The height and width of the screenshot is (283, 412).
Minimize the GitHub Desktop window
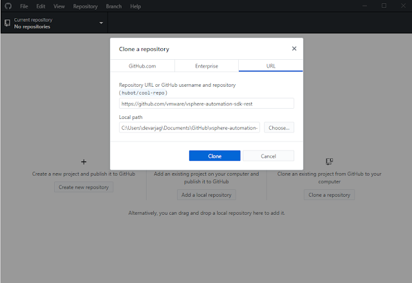coord(364,6)
